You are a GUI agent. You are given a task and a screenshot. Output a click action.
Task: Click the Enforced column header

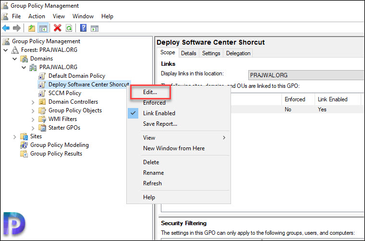(x=298, y=99)
